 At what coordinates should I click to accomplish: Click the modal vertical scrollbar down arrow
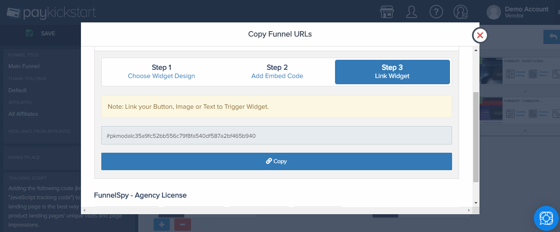click(476, 203)
